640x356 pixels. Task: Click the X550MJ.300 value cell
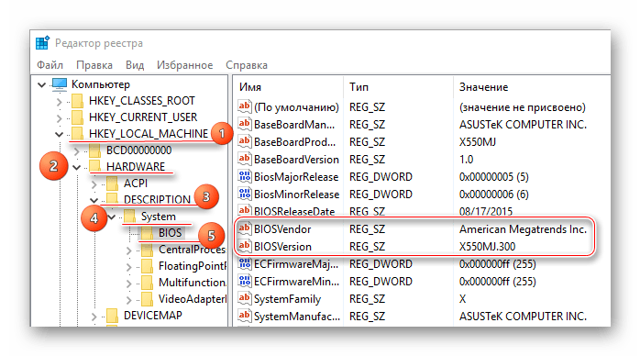488,247
